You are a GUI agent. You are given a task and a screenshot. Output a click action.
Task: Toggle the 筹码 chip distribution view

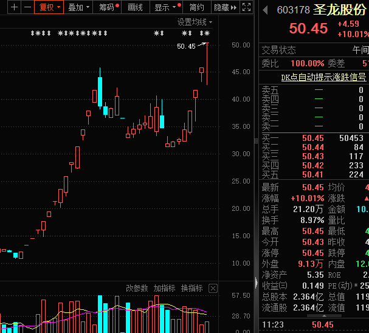tap(108, 7)
